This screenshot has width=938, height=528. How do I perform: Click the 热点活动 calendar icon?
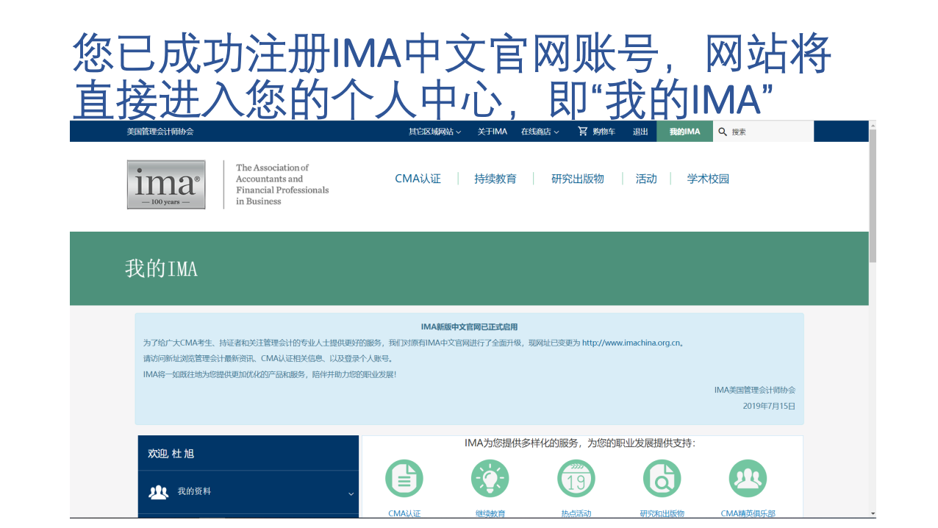[576, 478]
